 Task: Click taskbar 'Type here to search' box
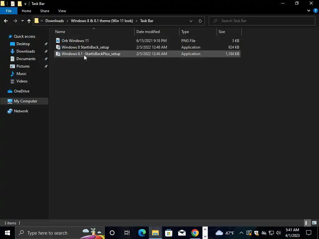point(60,233)
